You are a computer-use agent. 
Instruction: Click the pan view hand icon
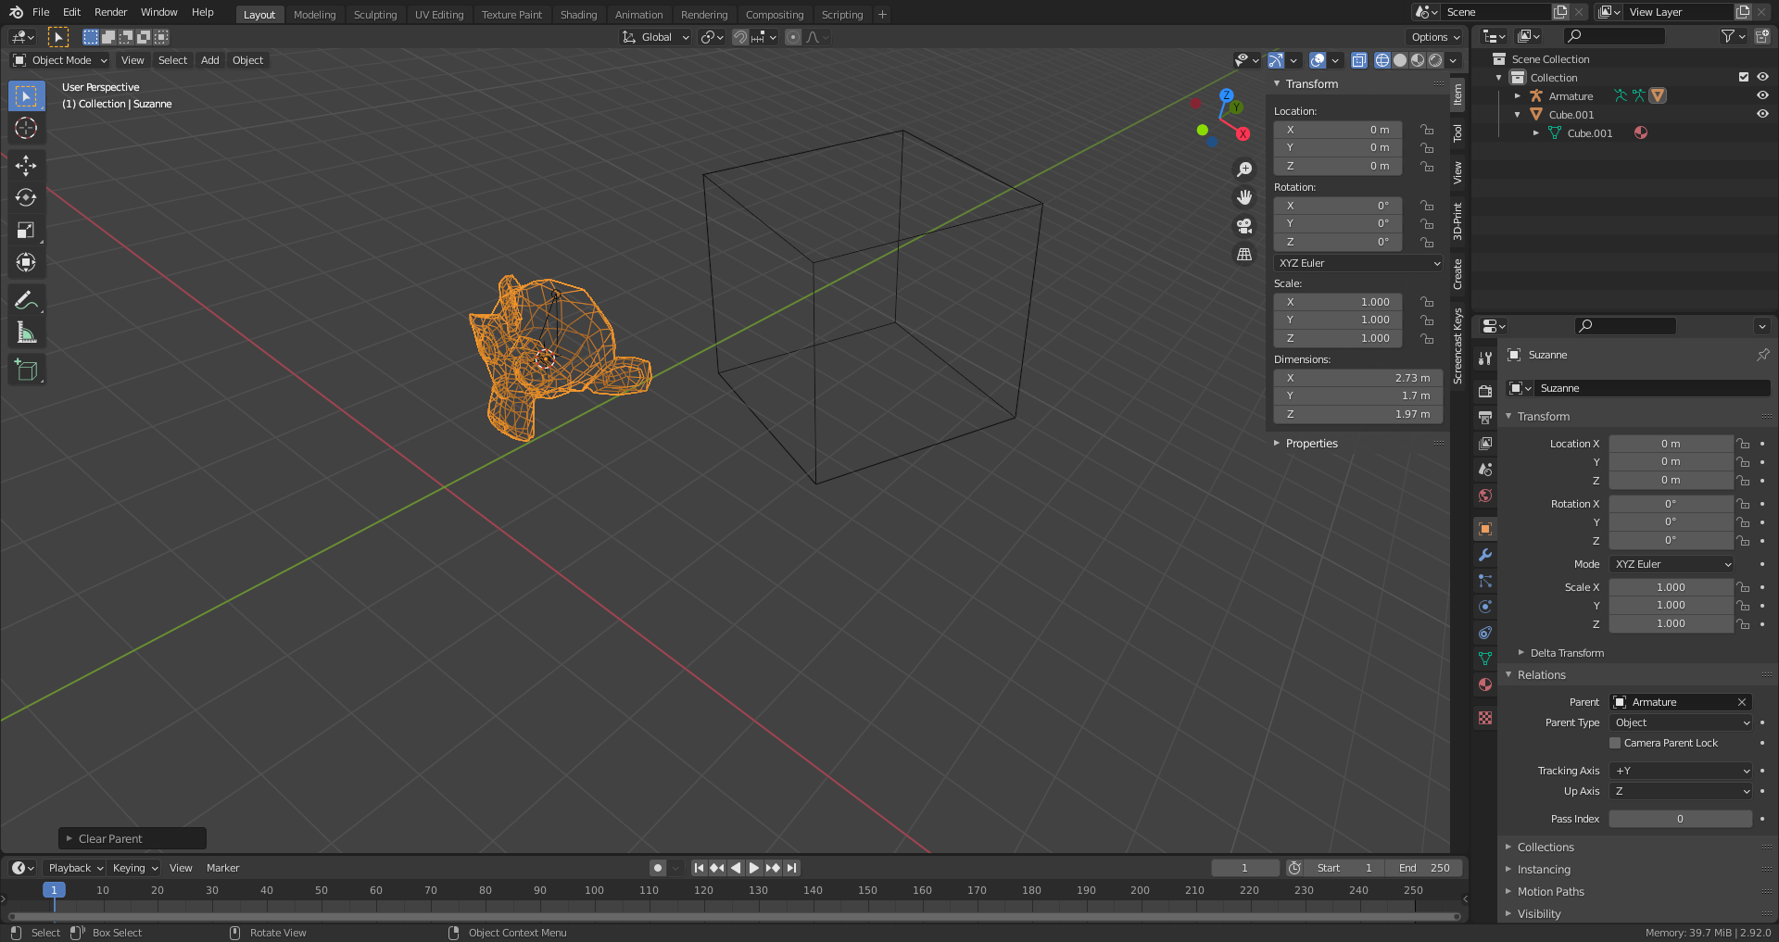[1244, 197]
